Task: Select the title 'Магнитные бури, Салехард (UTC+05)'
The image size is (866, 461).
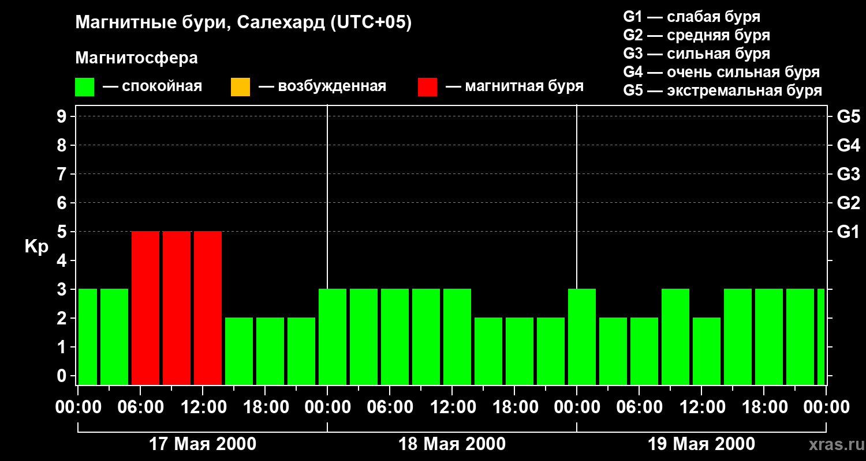Action: [244, 23]
